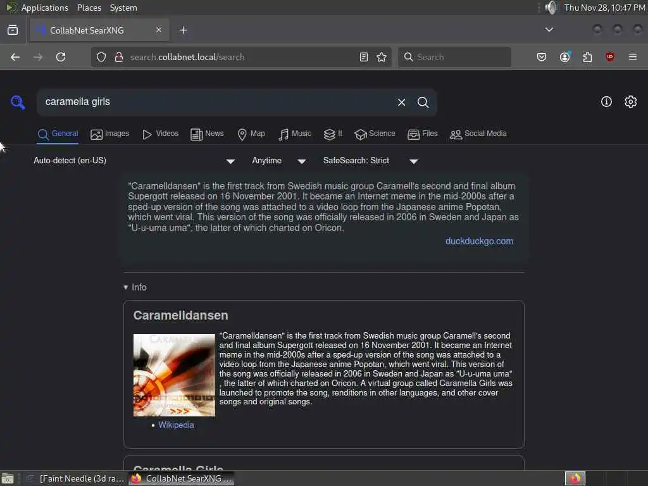
Task: Click the show desktop icon in bottom panel
Action: (x=8, y=478)
